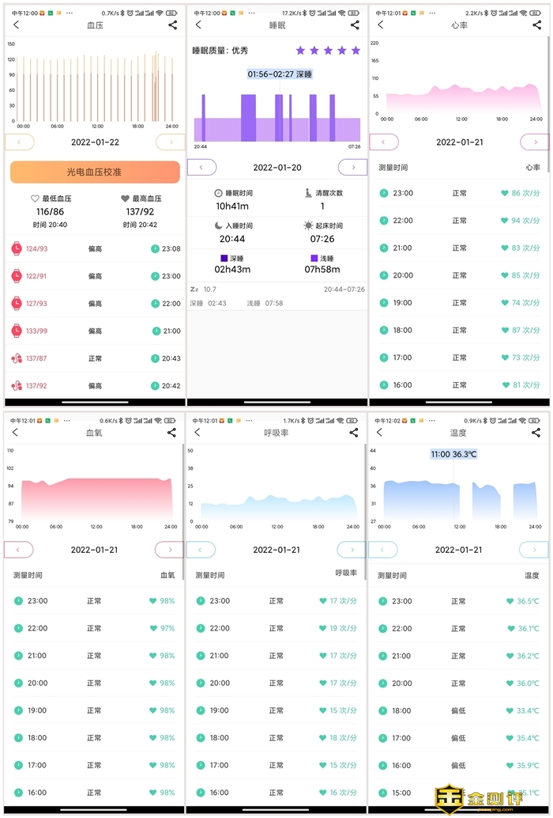
Task: Go to previous day on the 呼吸率 screen
Action: tap(201, 550)
